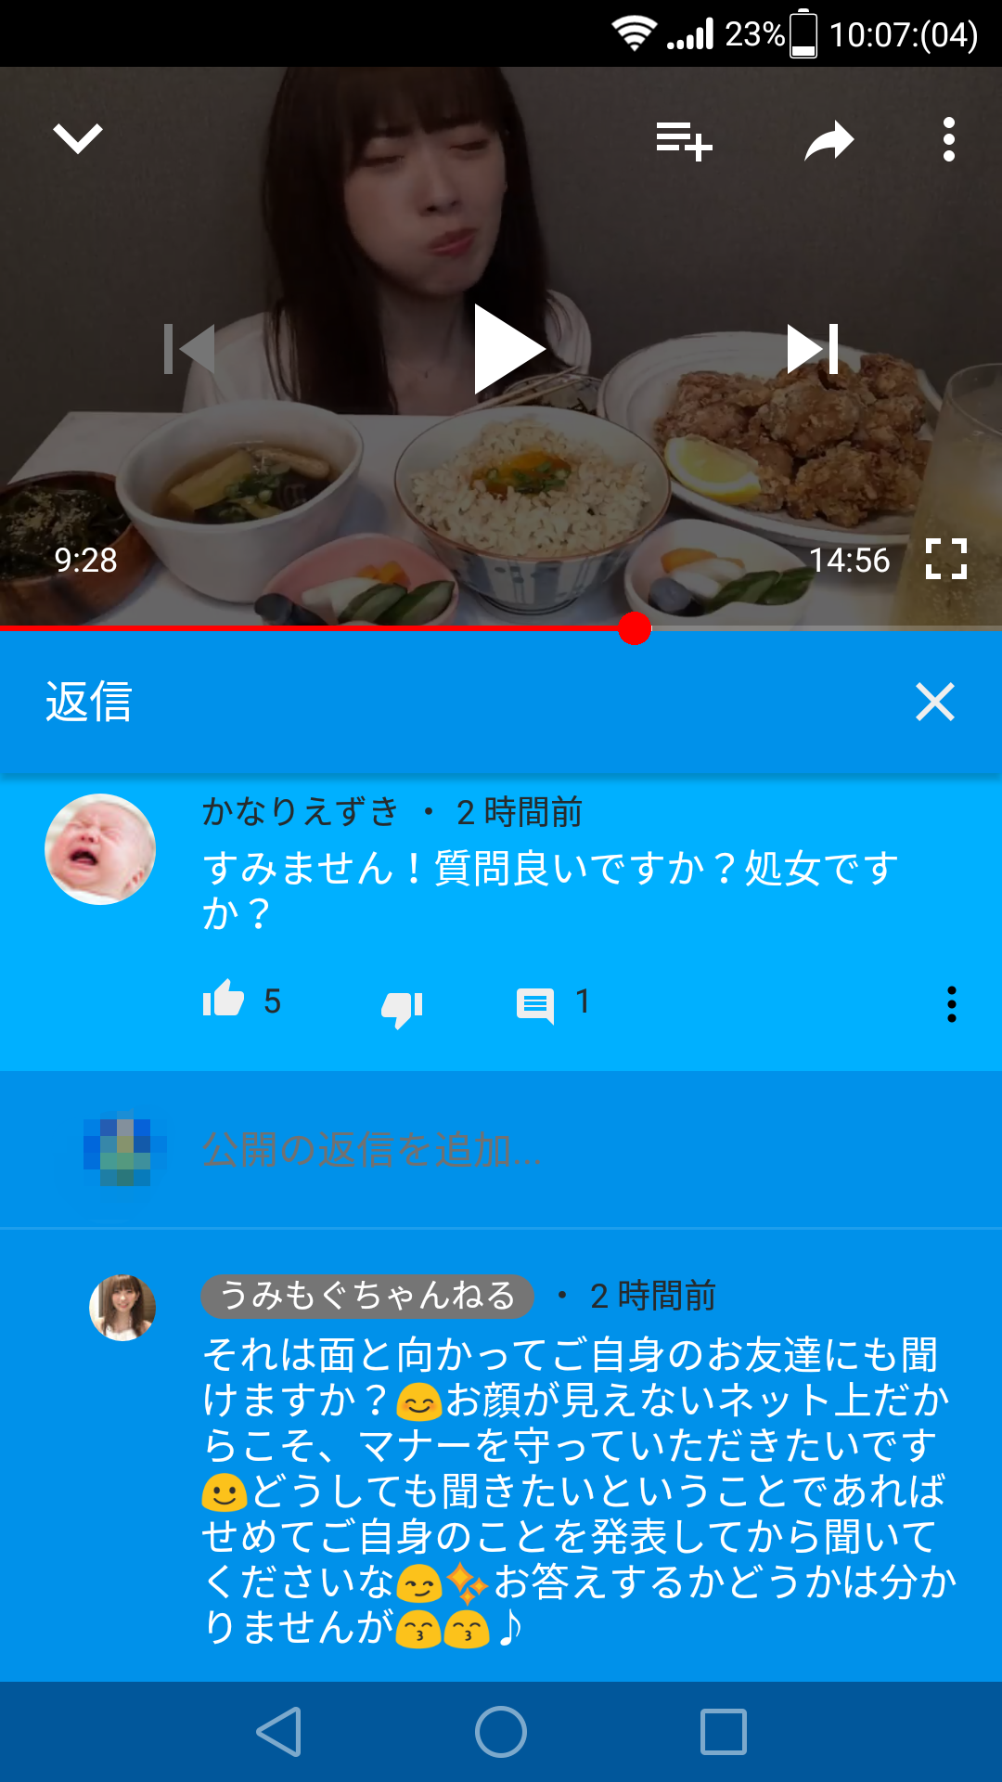Open うみもぐちゃんねる channel name
The height and width of the screenshot is (1782, 1002).
[x=367, y=1296]
